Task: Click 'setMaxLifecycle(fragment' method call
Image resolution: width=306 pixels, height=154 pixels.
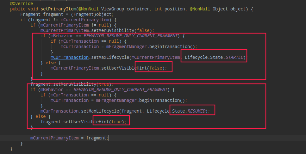Action: tap(111, 111)
